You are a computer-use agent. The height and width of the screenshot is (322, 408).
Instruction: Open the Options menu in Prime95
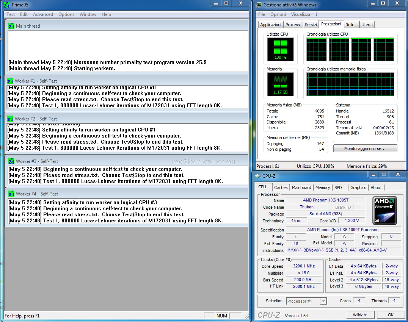(66, 14)
